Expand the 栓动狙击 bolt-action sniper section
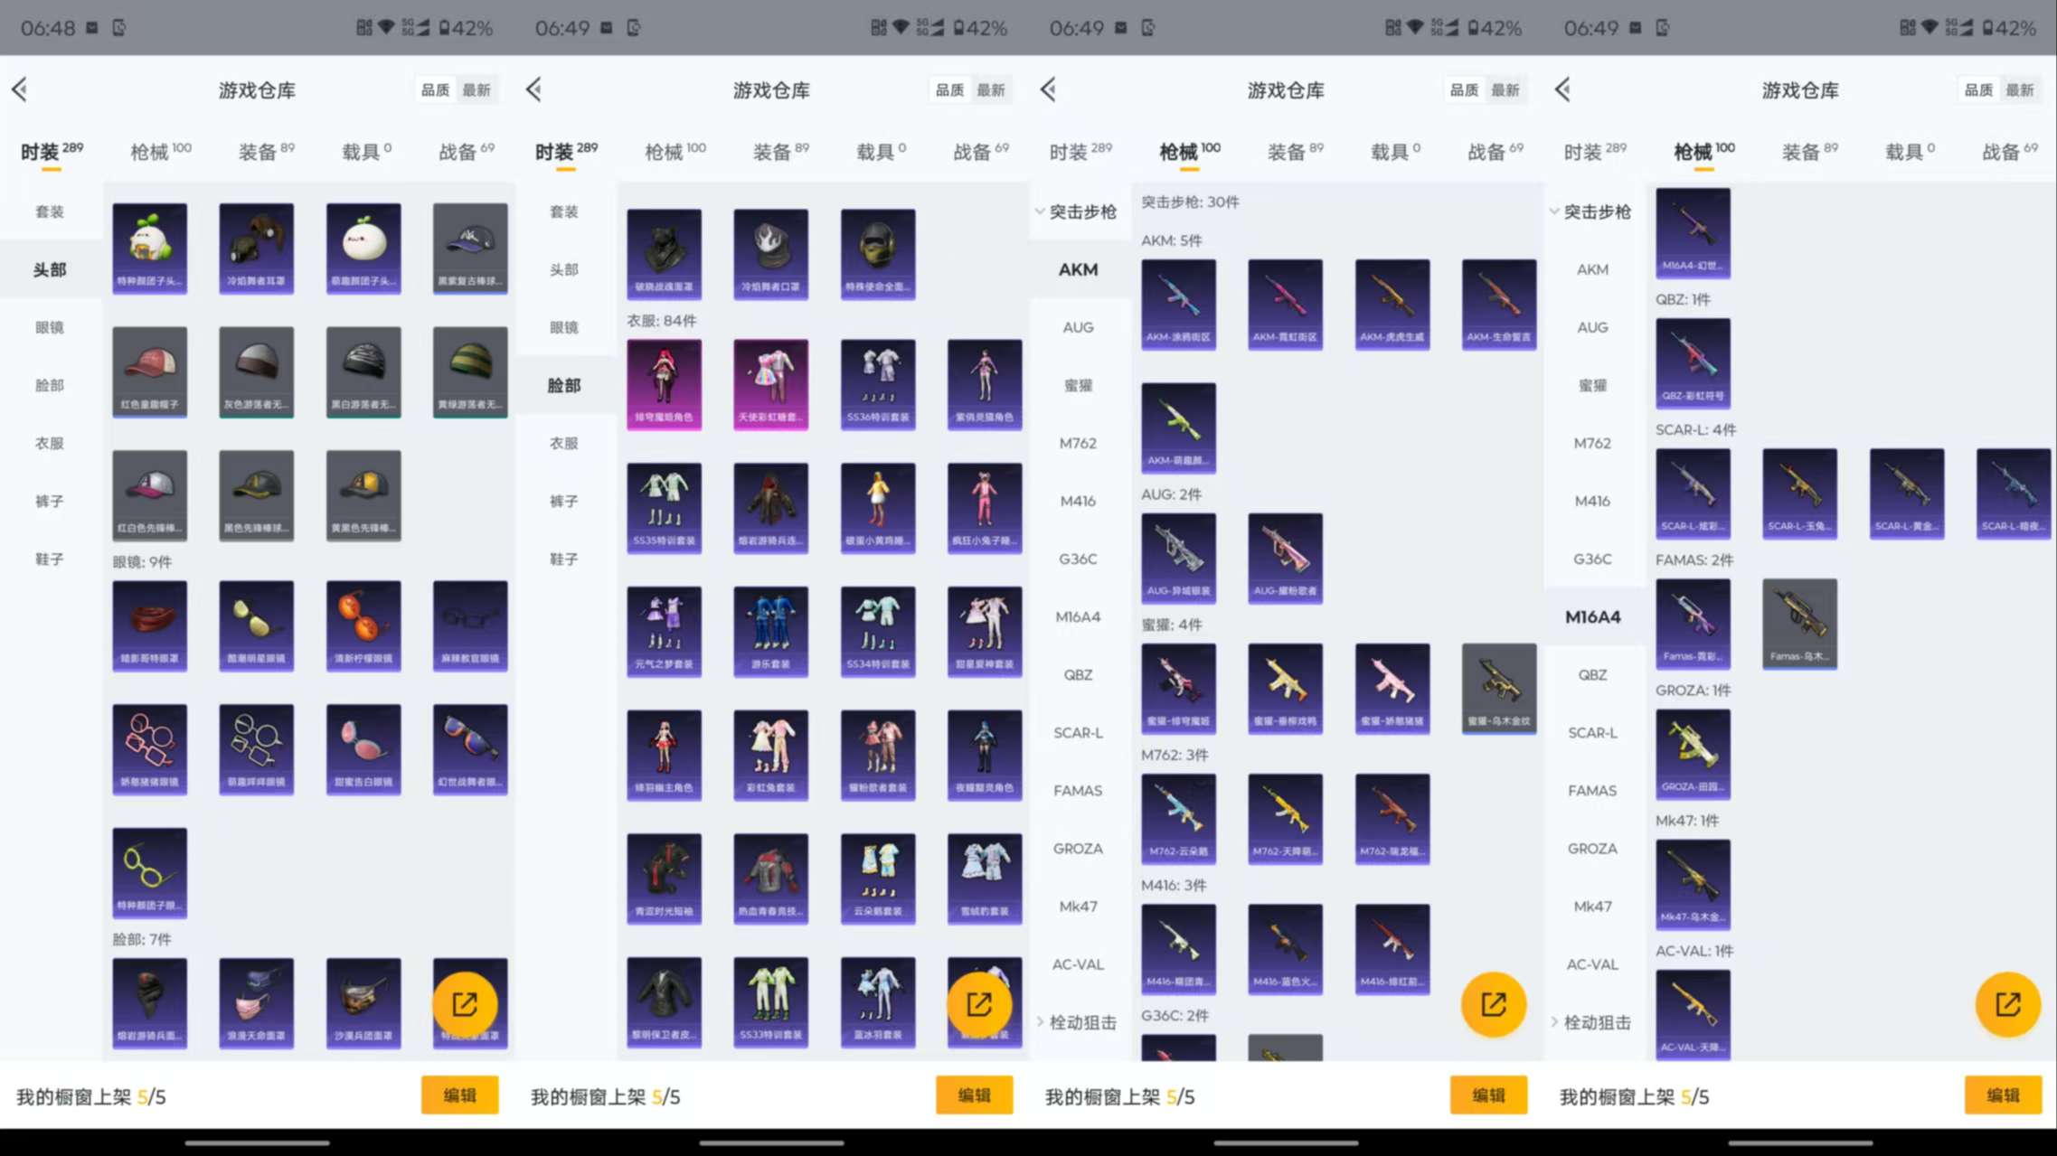Viewport: 2057px width, 1156px height. pos(1077,1021)
